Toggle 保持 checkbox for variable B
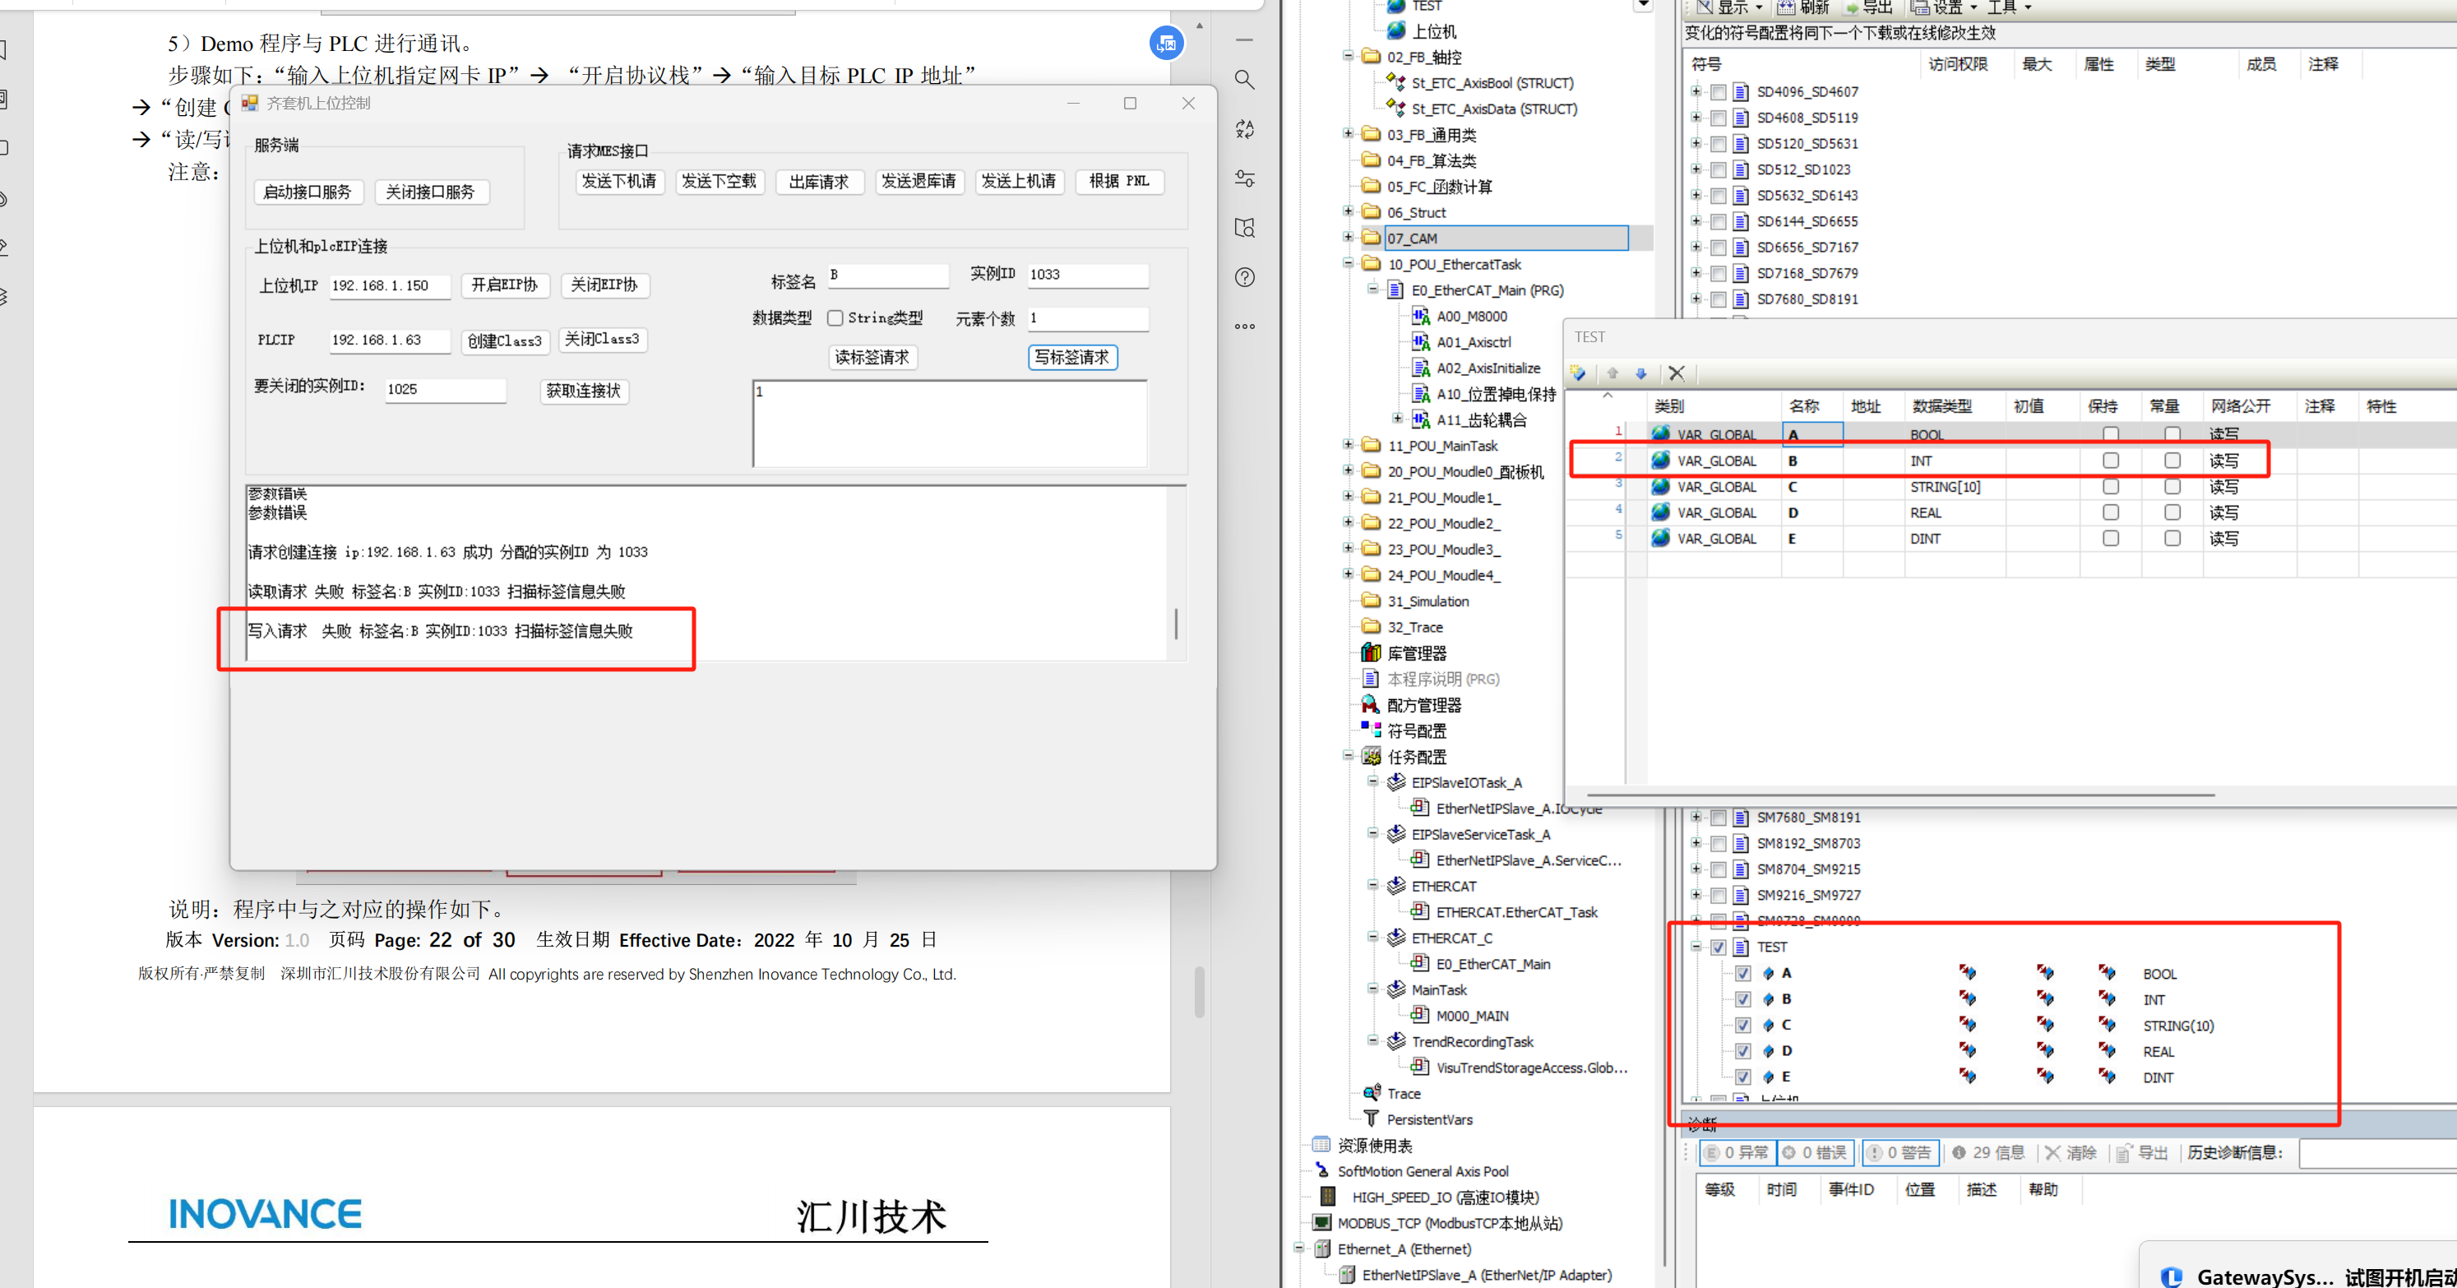This screenshot has height=1288, width=2457. (x=2111, y=461)
